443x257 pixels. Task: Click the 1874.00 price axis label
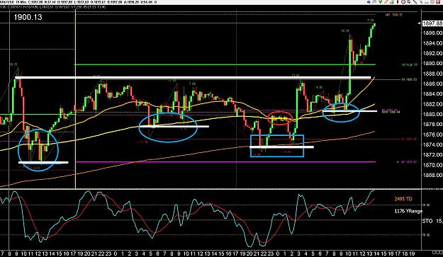coord(432,144)
